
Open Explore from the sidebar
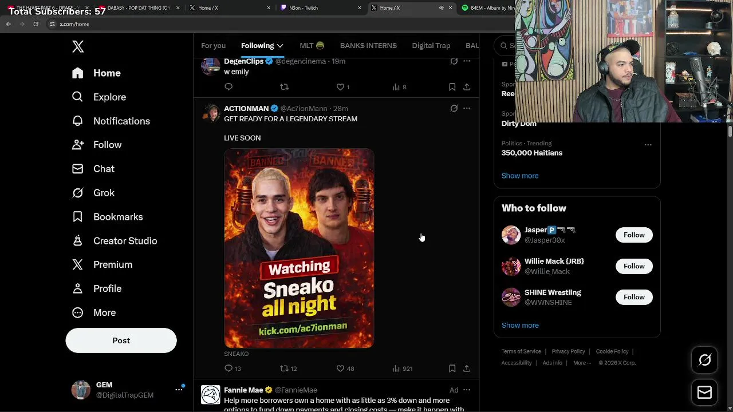98,97
